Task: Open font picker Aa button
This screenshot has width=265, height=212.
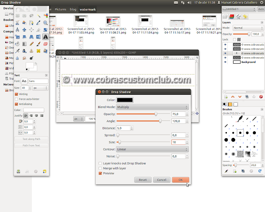Action: coord(24,81)
